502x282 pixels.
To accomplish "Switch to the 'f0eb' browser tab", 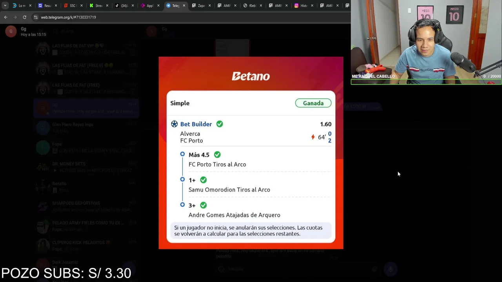I will tap(251, 5).
